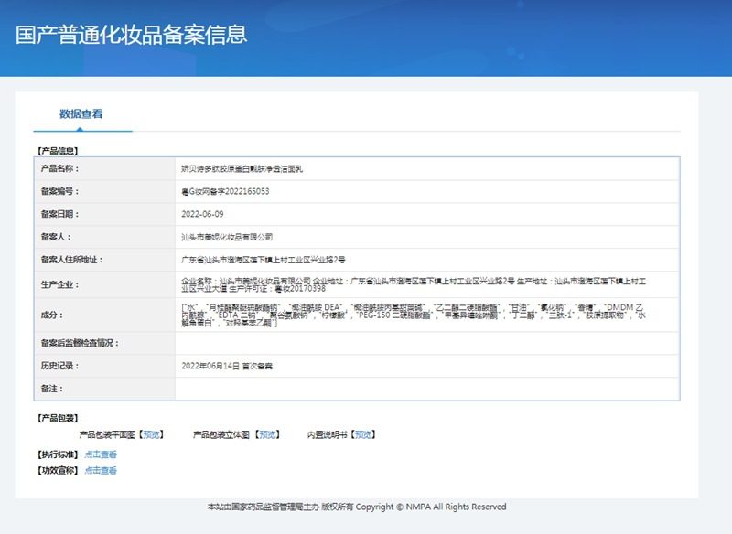This screenshot has width=732, height=534.
Task: Preview the 产品包装平面图 image
Action: click(x=151, y=434)
